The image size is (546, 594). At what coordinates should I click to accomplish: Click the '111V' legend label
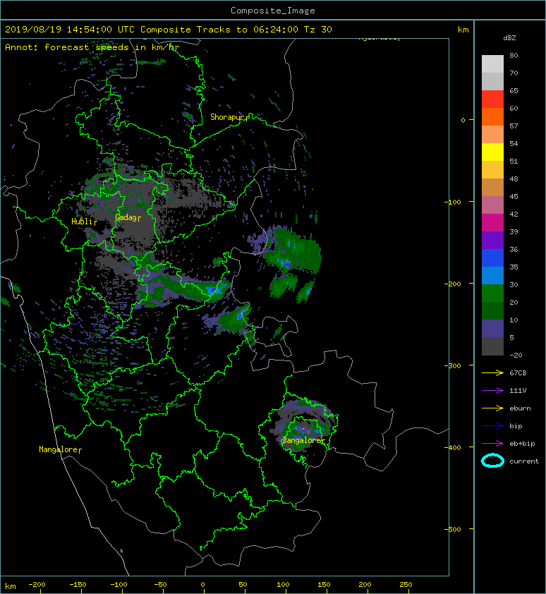coord(518,391)
